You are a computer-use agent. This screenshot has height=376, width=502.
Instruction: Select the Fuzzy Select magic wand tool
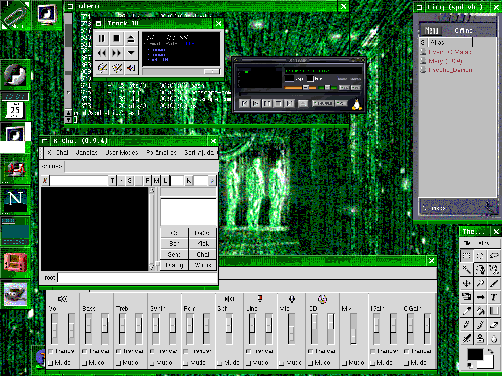click(x=467, y=269)
